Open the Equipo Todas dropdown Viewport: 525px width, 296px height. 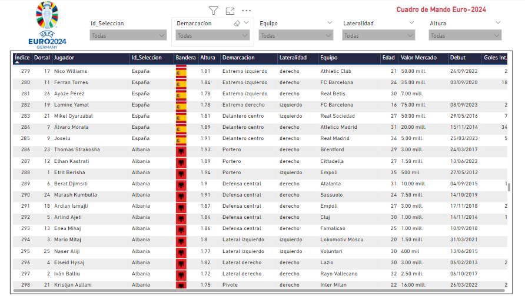(295, 35)
